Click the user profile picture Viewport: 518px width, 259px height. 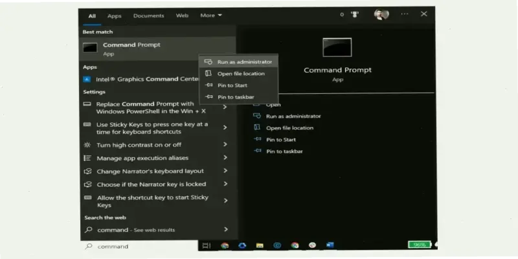[x=381, y=14]
